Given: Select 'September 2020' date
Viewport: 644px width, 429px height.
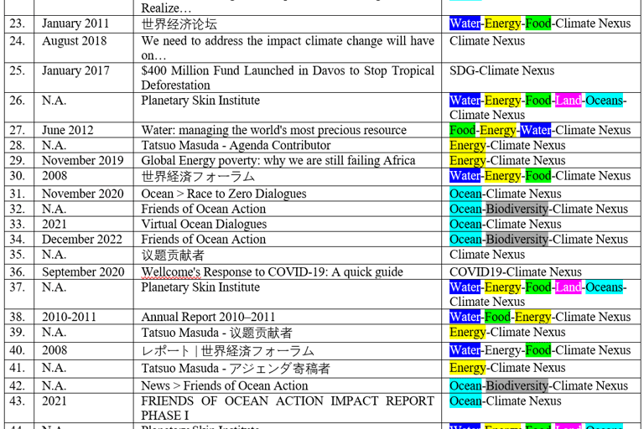Looking at the screenshot, I should coord(83,271).
